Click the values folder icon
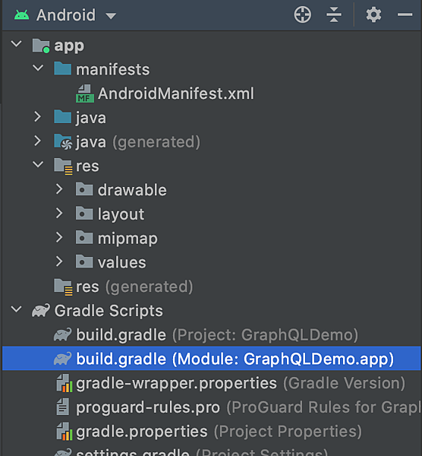Image resolution: width=422 pixels, height=456 pixels. [x=84, y=261]
